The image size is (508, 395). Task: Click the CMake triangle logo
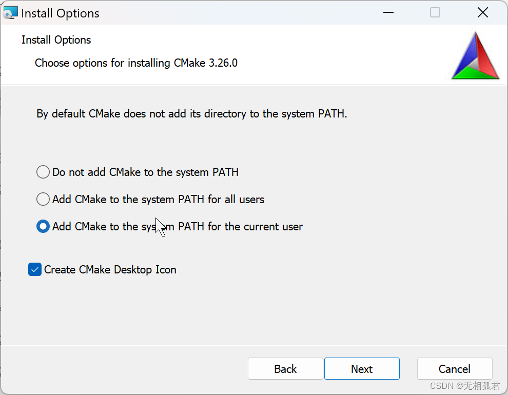click(475, 55)
